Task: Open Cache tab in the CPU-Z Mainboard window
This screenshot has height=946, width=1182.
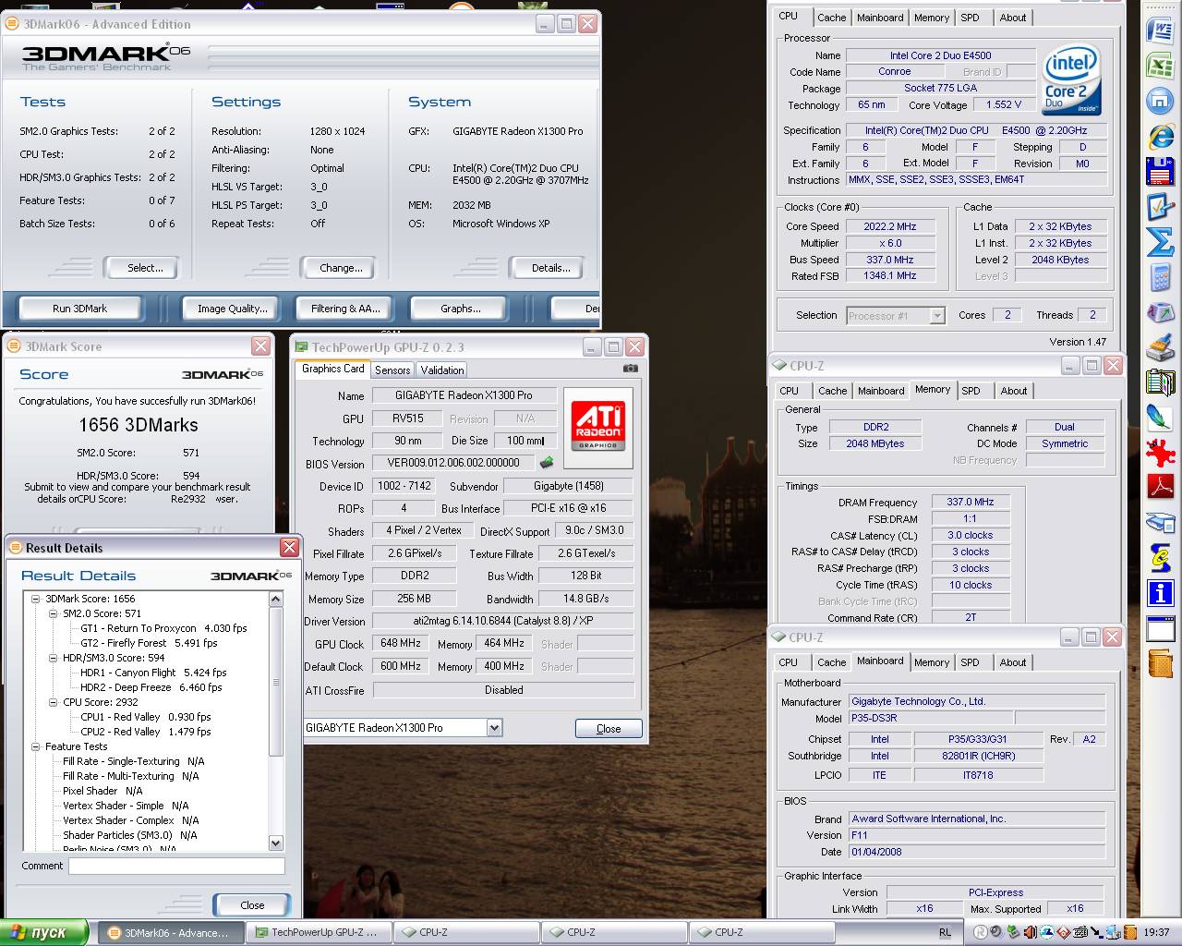Action: click(831, 662)
